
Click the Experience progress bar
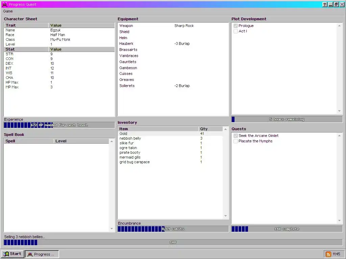point(59,125)
